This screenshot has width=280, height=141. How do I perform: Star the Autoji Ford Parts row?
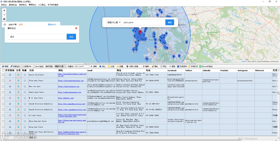[25, 75]
